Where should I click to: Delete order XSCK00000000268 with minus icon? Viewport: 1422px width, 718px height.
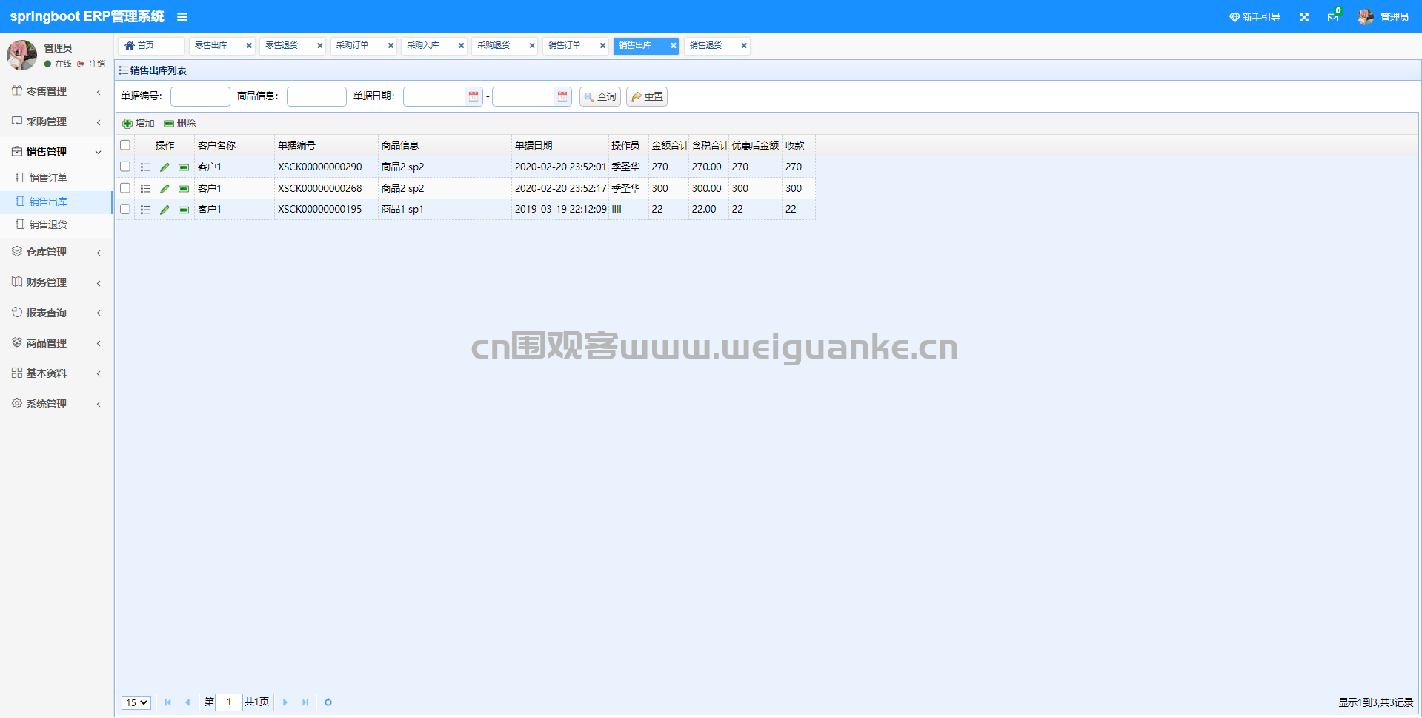coord(184,189)
